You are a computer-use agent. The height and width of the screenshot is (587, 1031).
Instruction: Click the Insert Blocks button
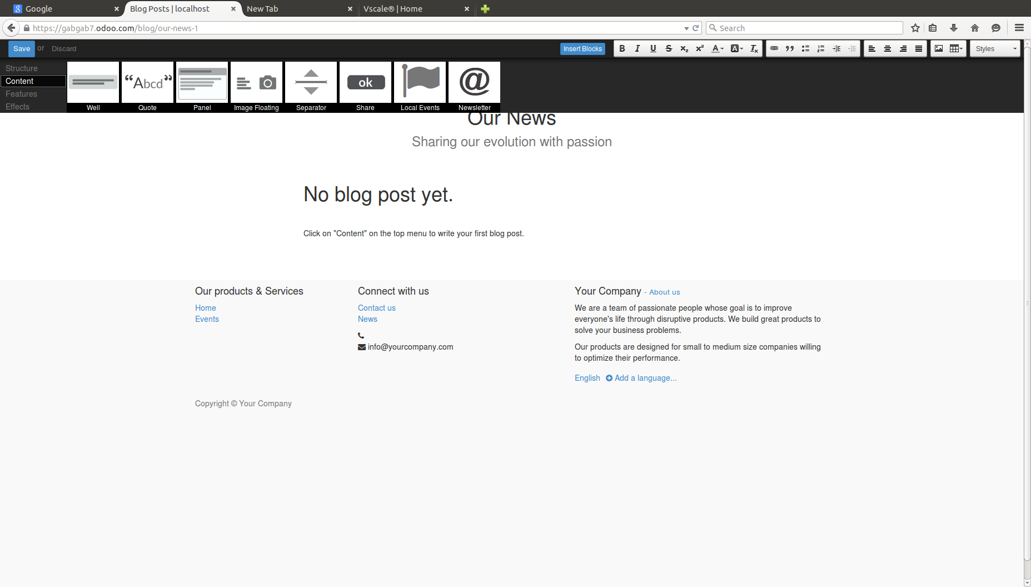coord(582,49)
